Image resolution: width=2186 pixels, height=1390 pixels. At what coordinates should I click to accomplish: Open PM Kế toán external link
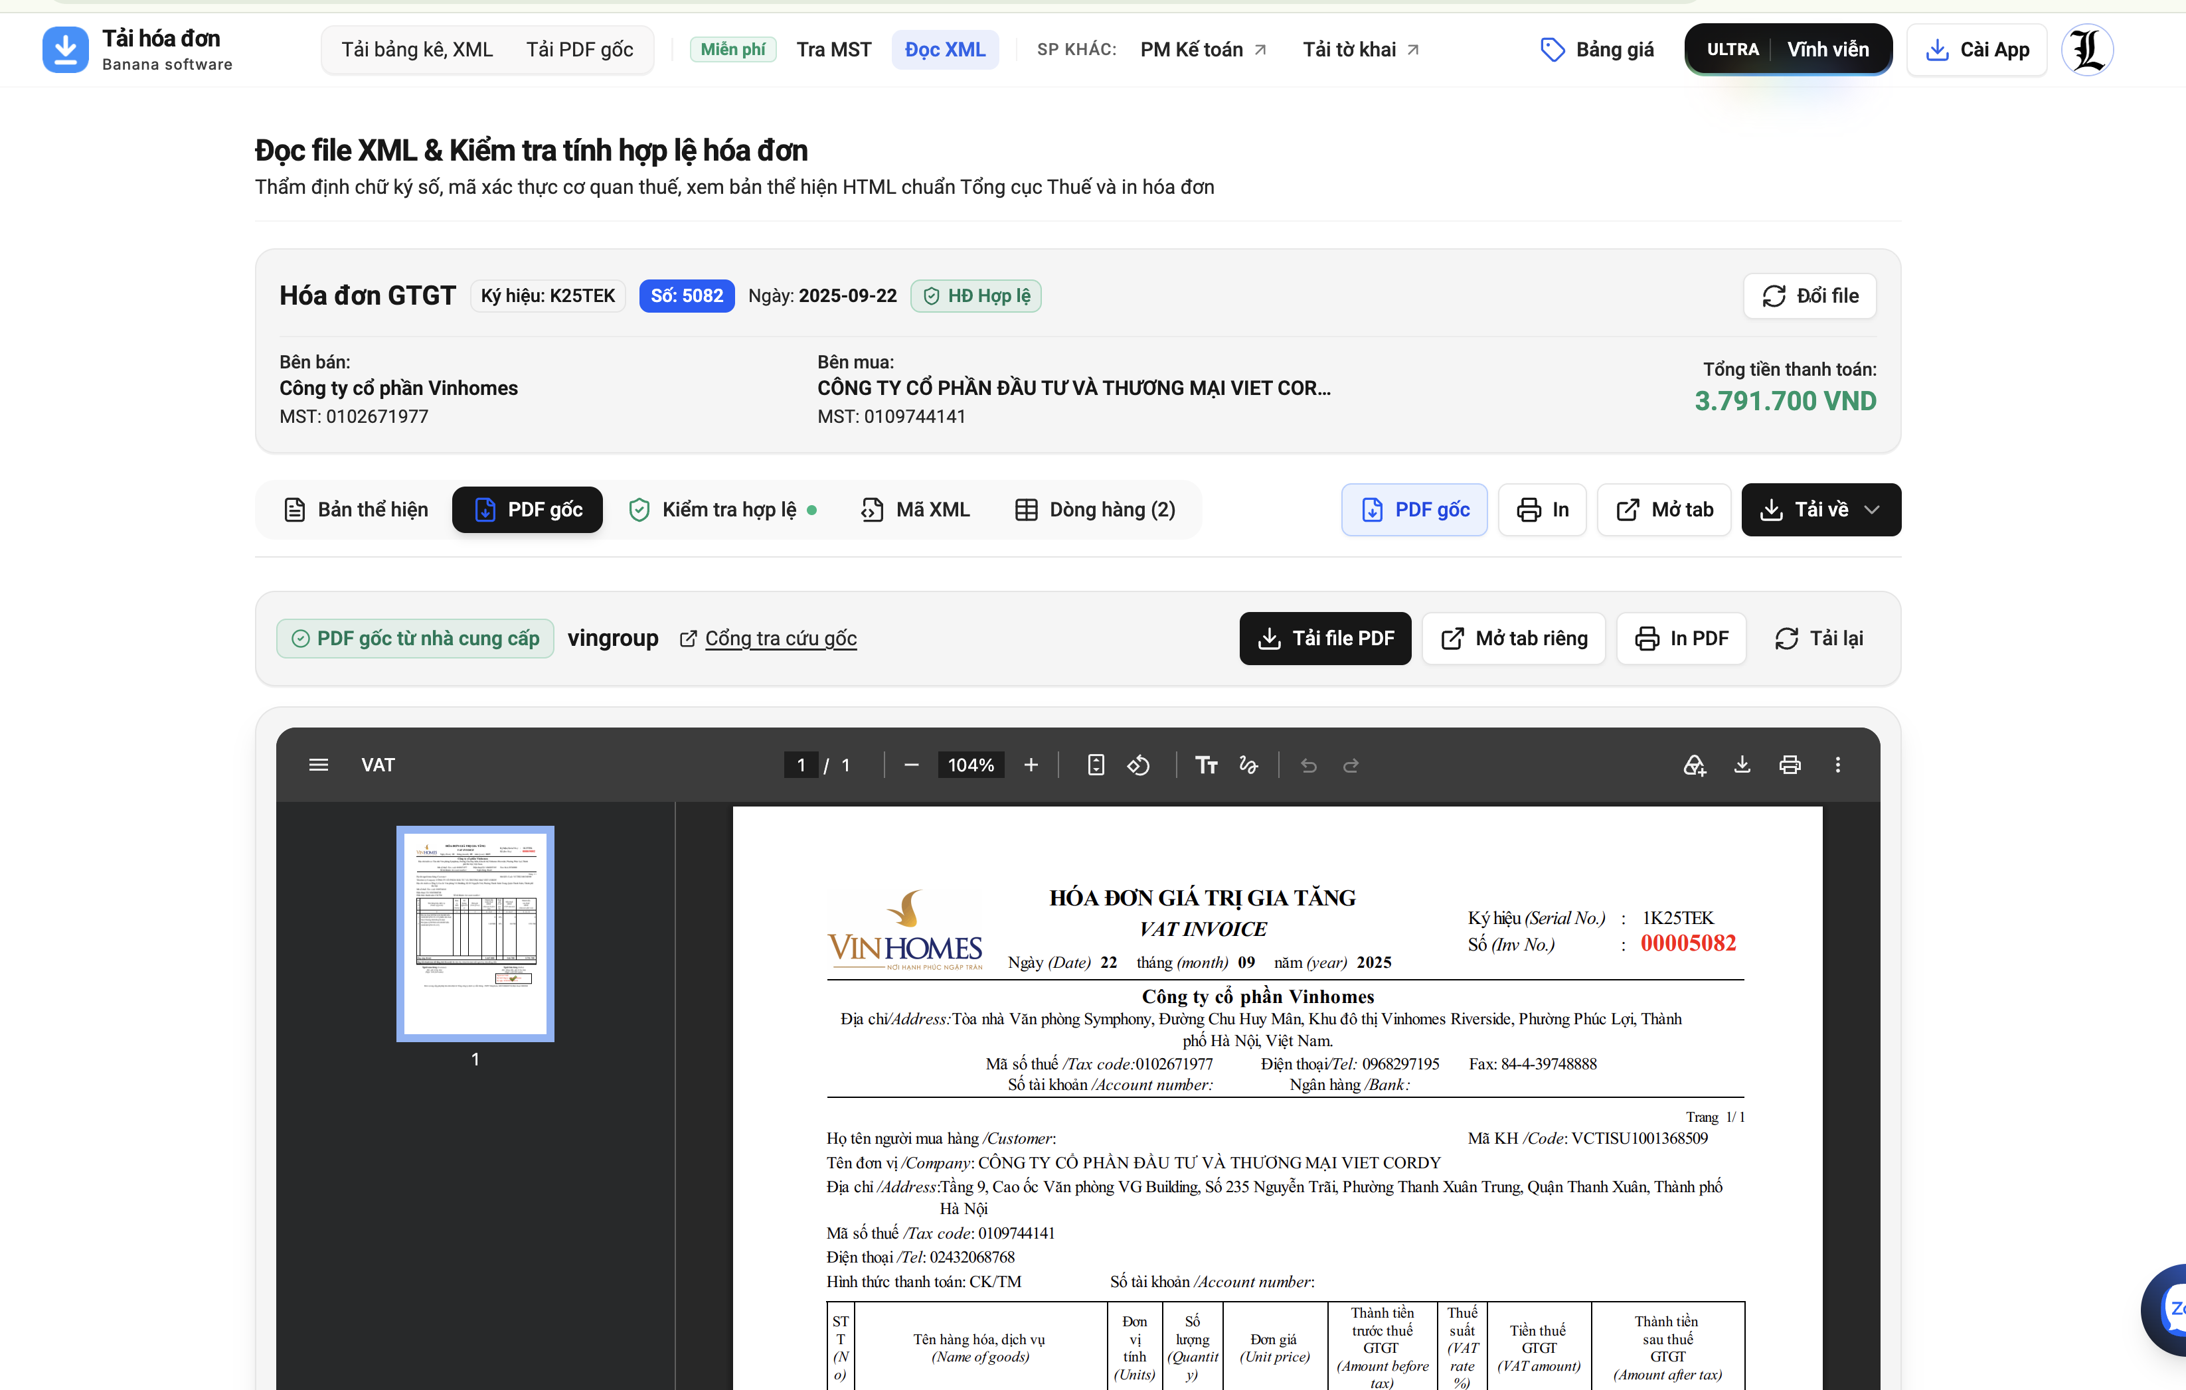point(1204,49)
